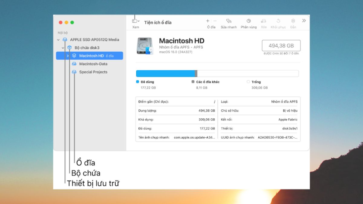Screen dimensions: 363x204
Task: Click the APPLE SSD drive icon
Action: [65, 39]
